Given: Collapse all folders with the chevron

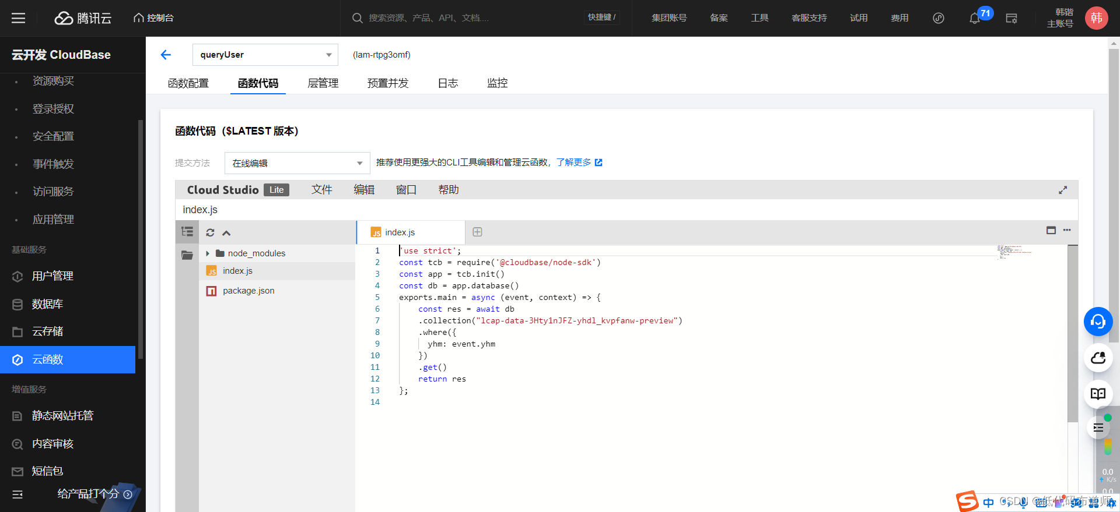Looking at the screenshot, I should pyautogui.click(x=226, y=233).
